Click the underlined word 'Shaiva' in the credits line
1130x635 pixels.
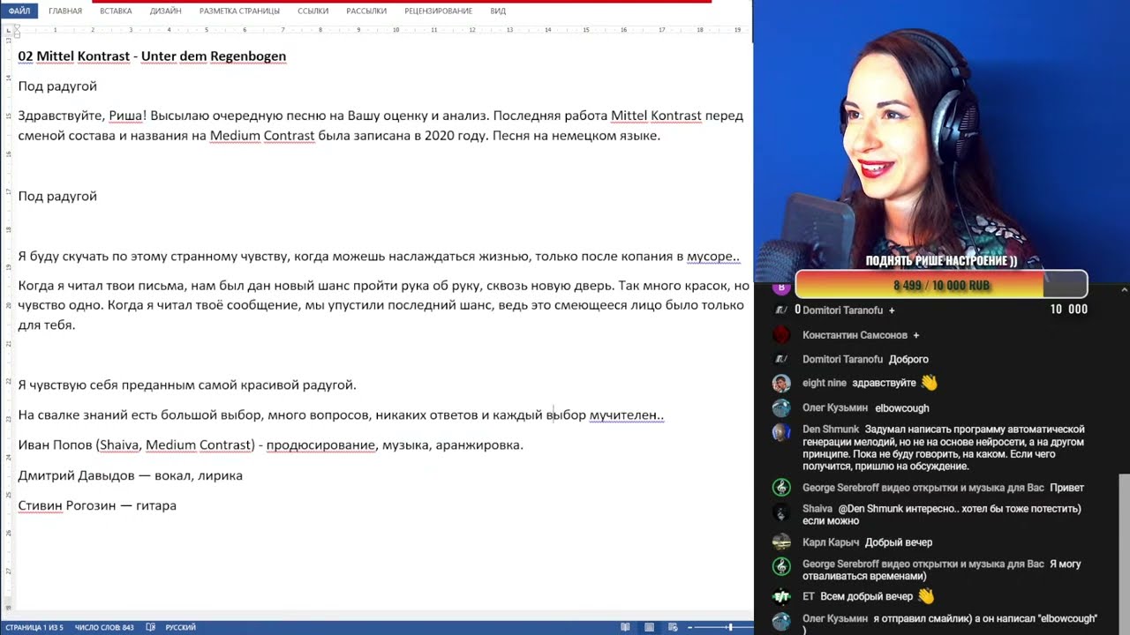tap(119, 444)
